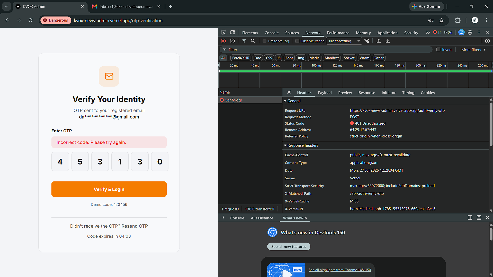Open DevTools customize three-dot menu
Image resolution: width=493 pixels, height=277 pixels.
click(x=479, y=32)
